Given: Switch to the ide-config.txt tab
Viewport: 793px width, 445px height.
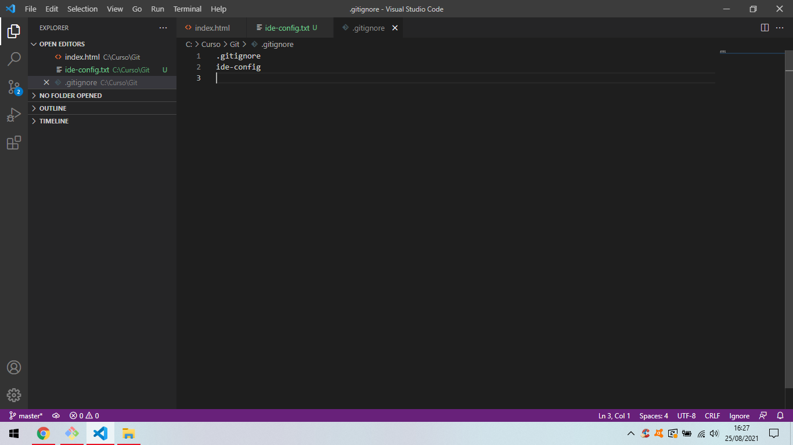Looking at the screenshot, I should [290, 28].
